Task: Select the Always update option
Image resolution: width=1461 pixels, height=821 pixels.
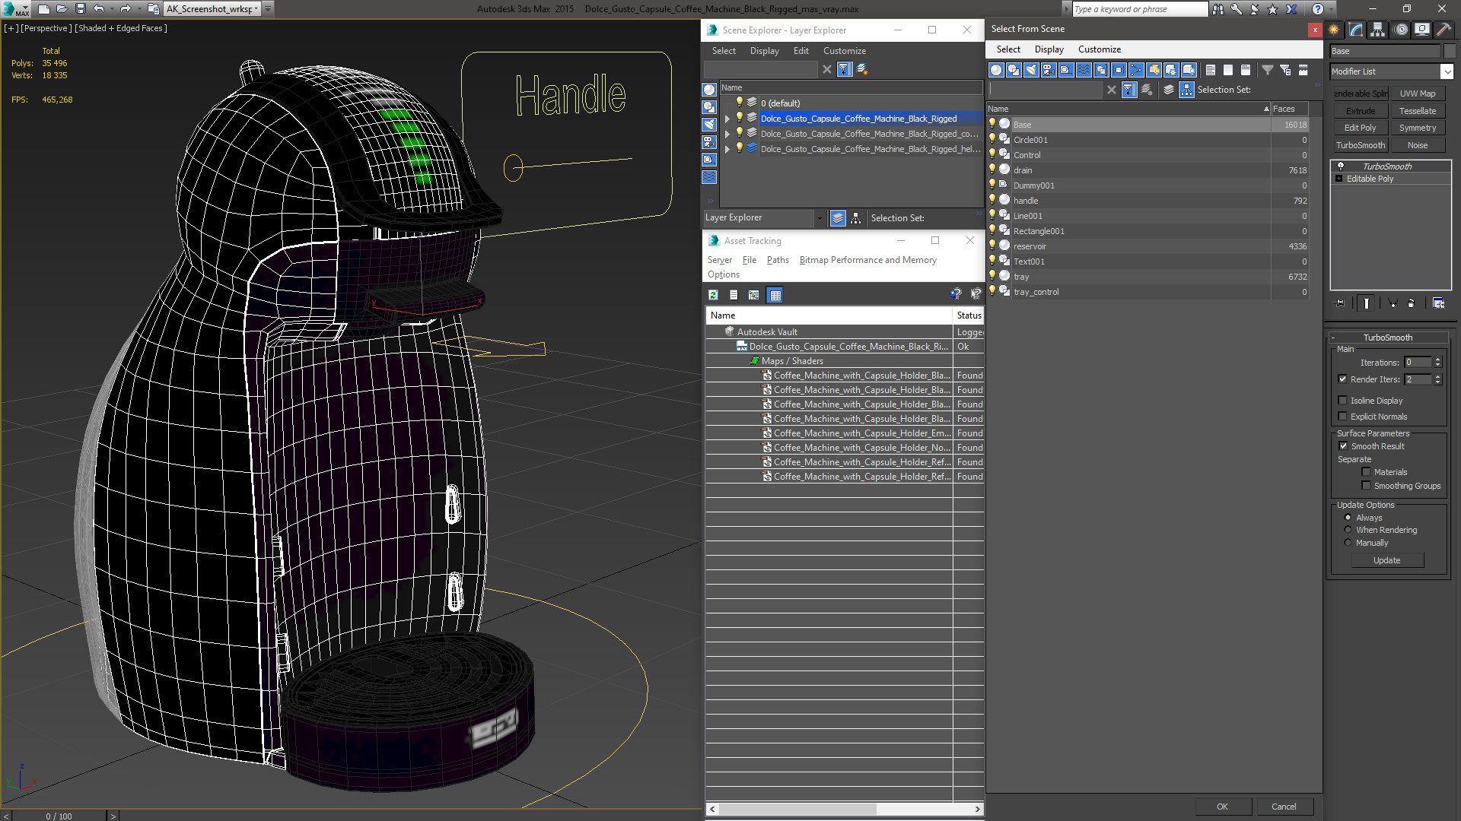Action: (1348, 518)
